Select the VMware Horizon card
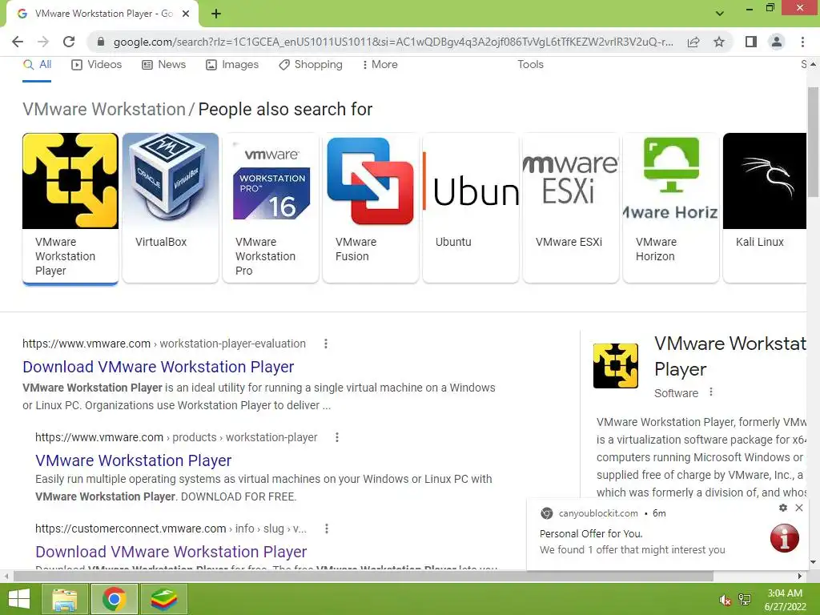Screen dimensions: 820x615 pos(671,208)
